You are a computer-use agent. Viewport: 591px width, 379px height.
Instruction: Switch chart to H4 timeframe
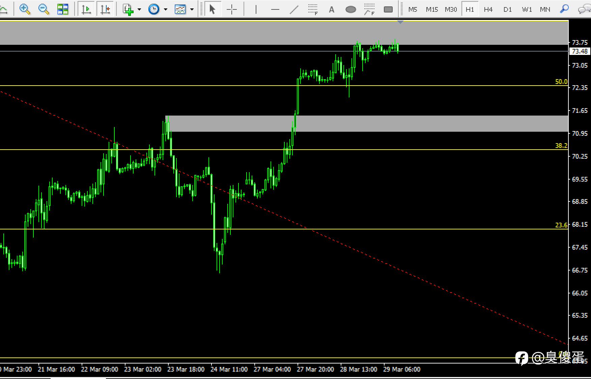tap(488, 9)
